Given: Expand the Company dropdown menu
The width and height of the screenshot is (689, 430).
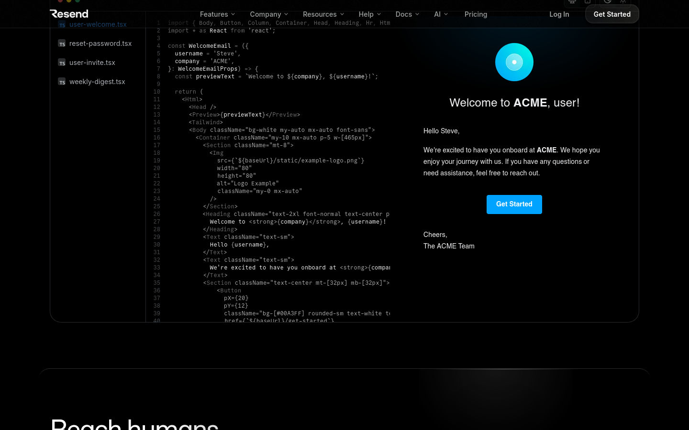Looking at the screenshot, I should pos(269,14).
